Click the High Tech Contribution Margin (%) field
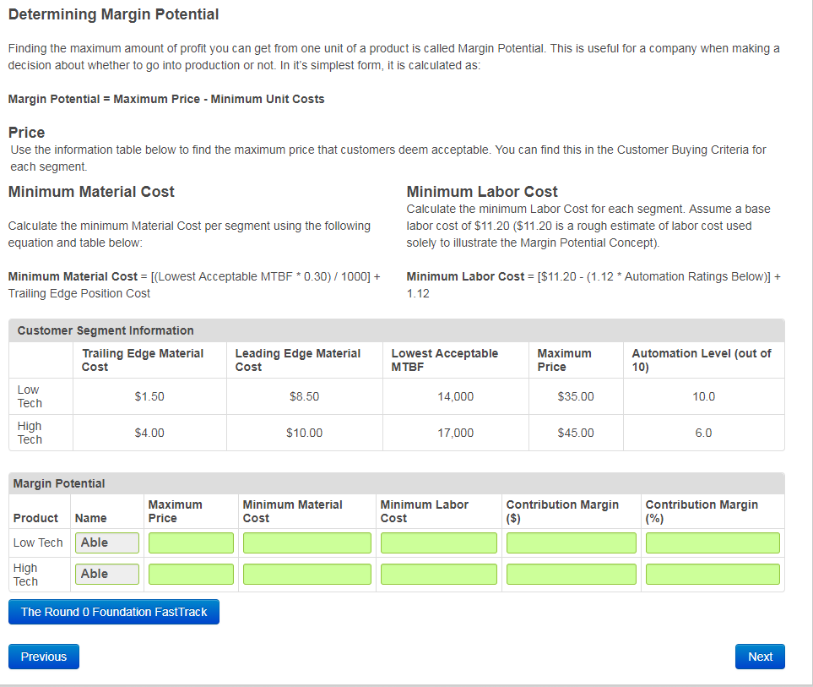Viewport: 813px width, 687px height. pos(712,574)
